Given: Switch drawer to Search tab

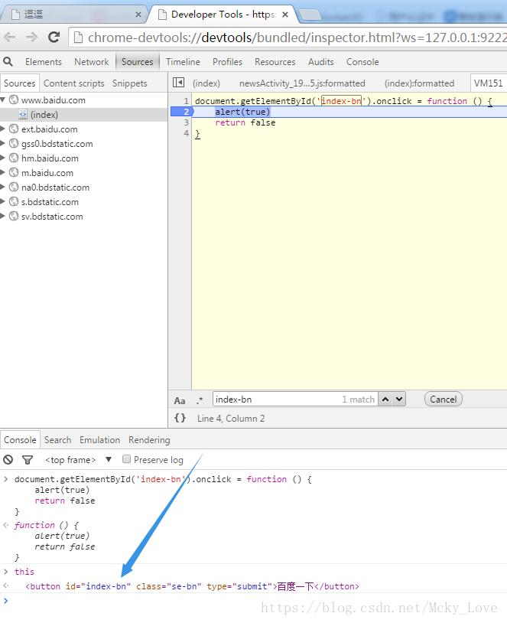Looking at the screenshot, I should (57, 440).
